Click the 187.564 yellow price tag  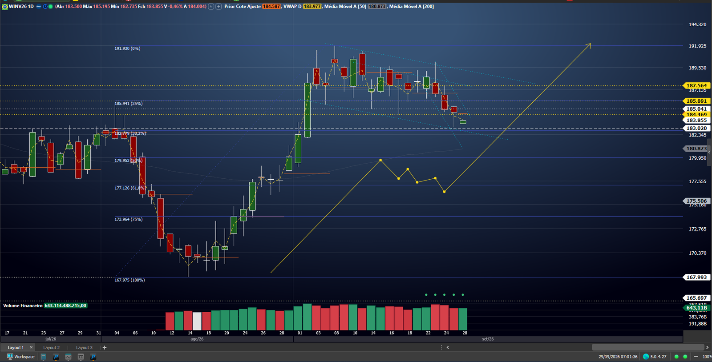point(696,85)
